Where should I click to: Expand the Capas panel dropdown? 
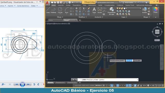[124, 17]
